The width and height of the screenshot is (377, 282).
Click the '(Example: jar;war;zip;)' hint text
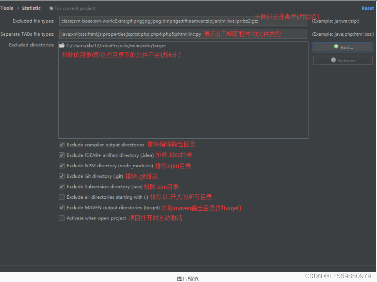tap(335, 21)
